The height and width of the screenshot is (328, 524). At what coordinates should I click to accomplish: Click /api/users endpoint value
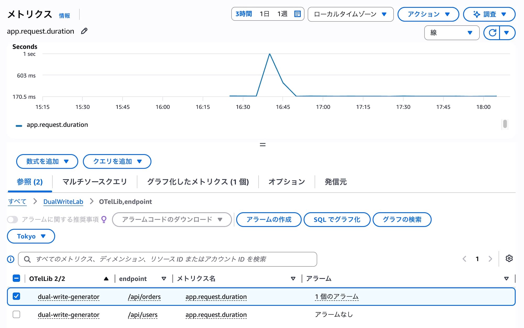[143, 315]
